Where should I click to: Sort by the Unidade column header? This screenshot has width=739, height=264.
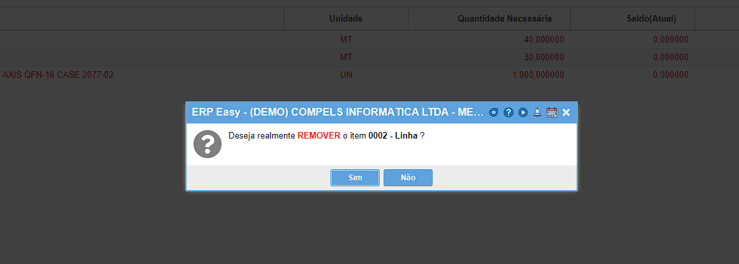(346, 19)
